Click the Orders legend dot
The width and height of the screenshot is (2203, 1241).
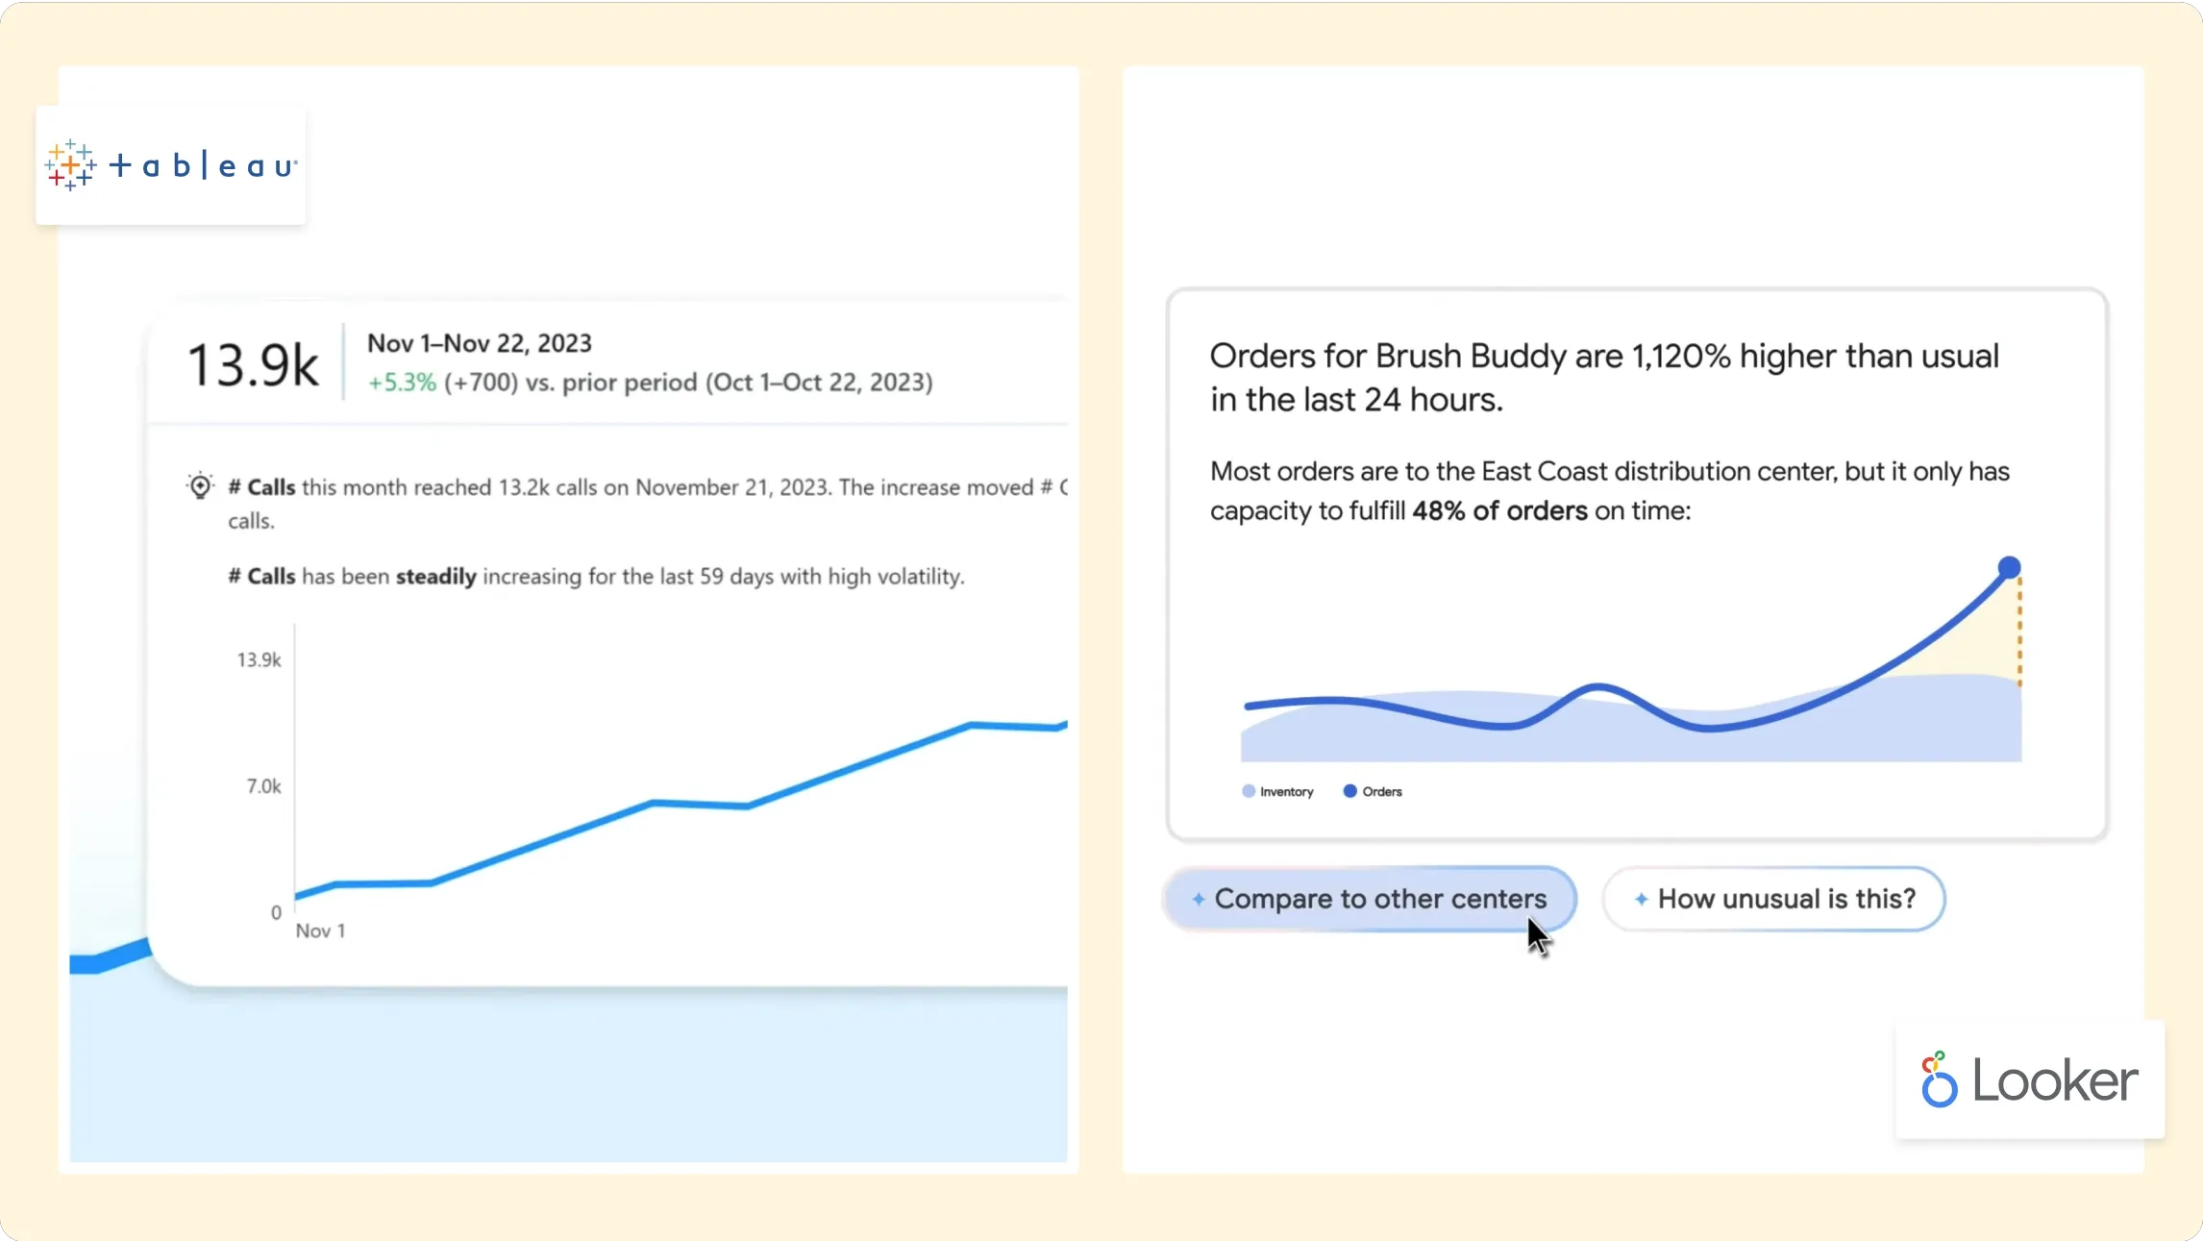tap(1349, 791)
